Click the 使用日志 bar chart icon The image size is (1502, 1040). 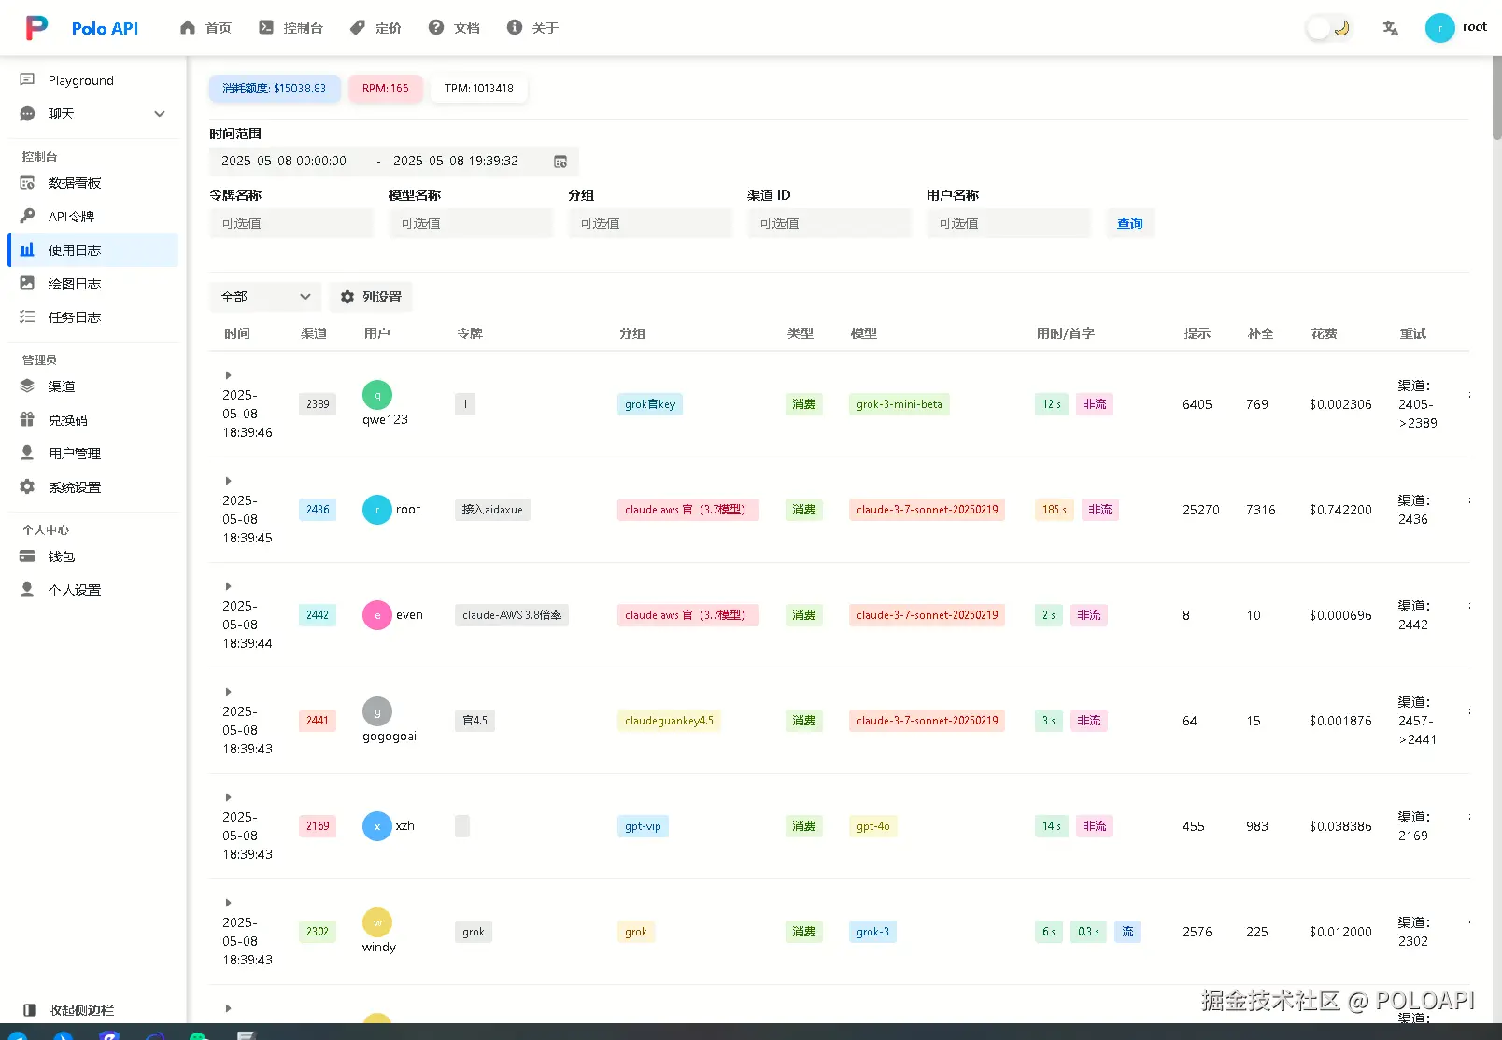tap(27, 250)
